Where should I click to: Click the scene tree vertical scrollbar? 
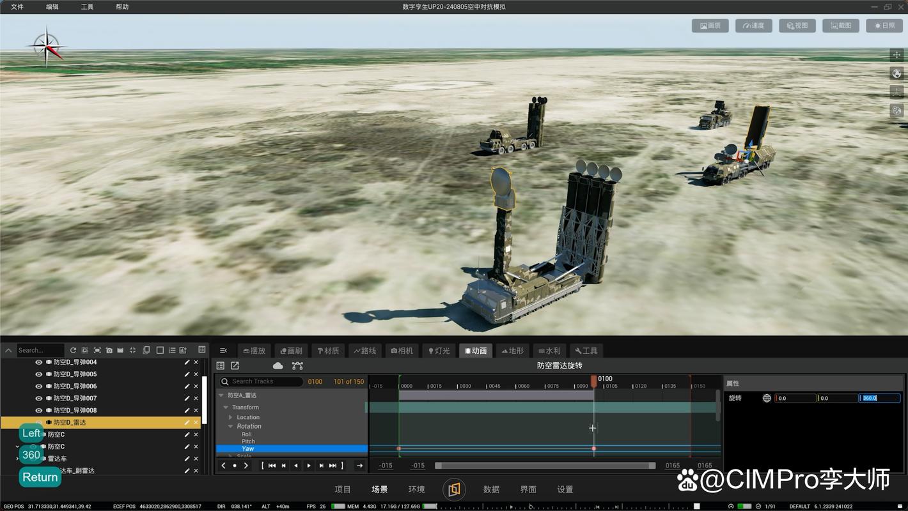tap(205, 400)
